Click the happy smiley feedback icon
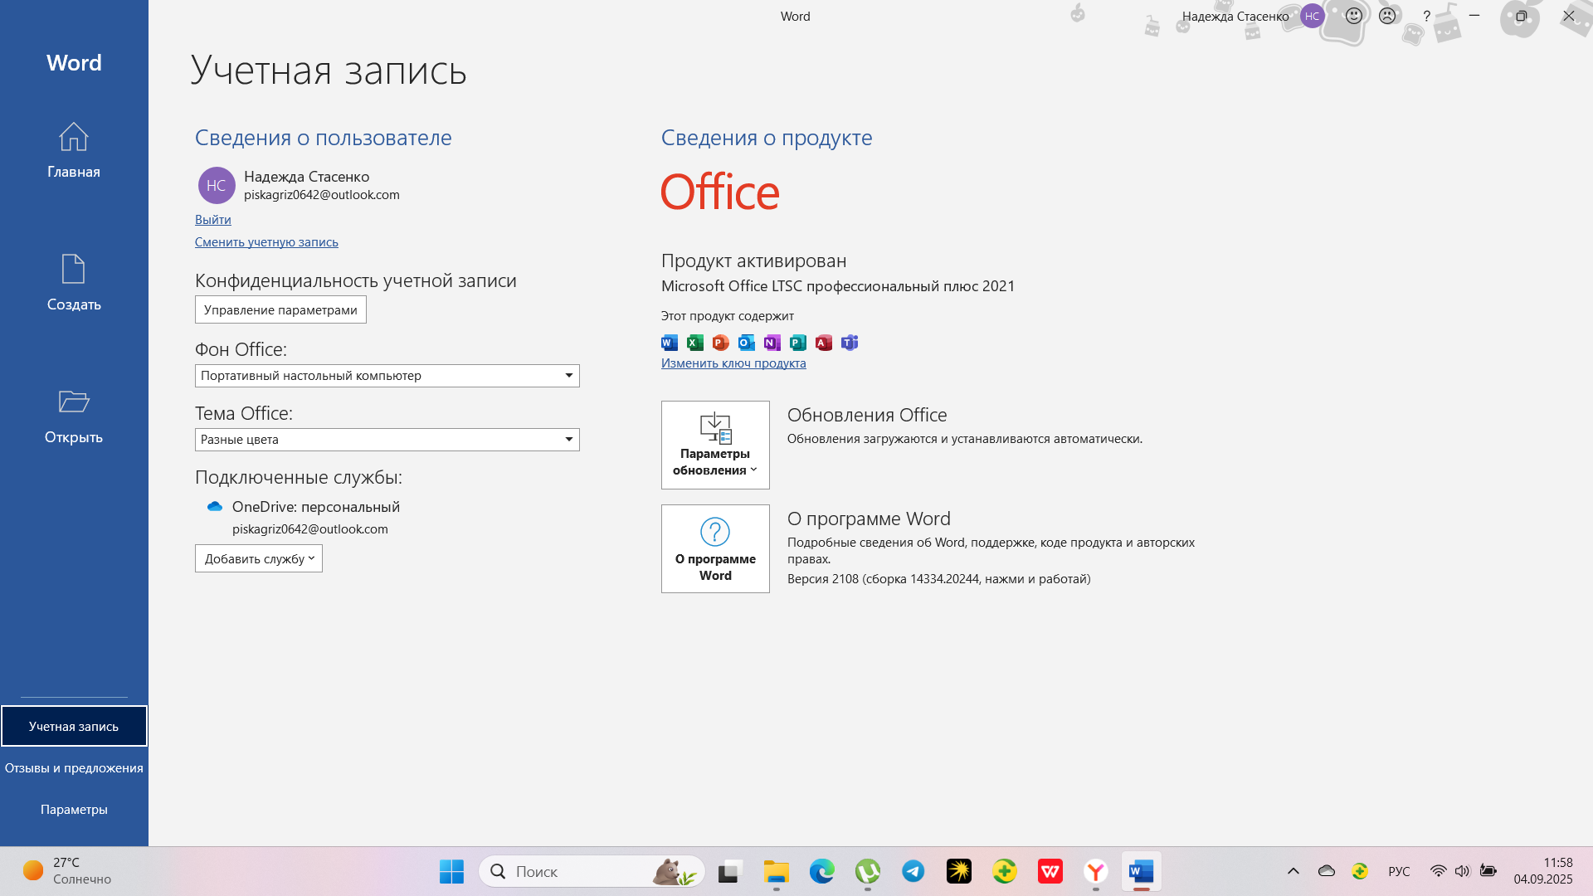1593x896 pixels. [1354, 16]
